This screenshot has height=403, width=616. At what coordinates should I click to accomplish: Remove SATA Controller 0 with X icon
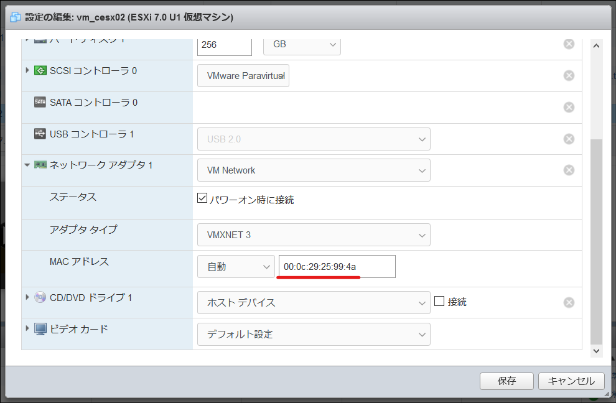[x=569, y=107]
